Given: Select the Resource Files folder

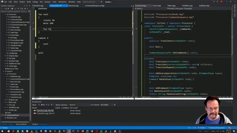Looking at the screenshot, I should [x=13, y=69].
